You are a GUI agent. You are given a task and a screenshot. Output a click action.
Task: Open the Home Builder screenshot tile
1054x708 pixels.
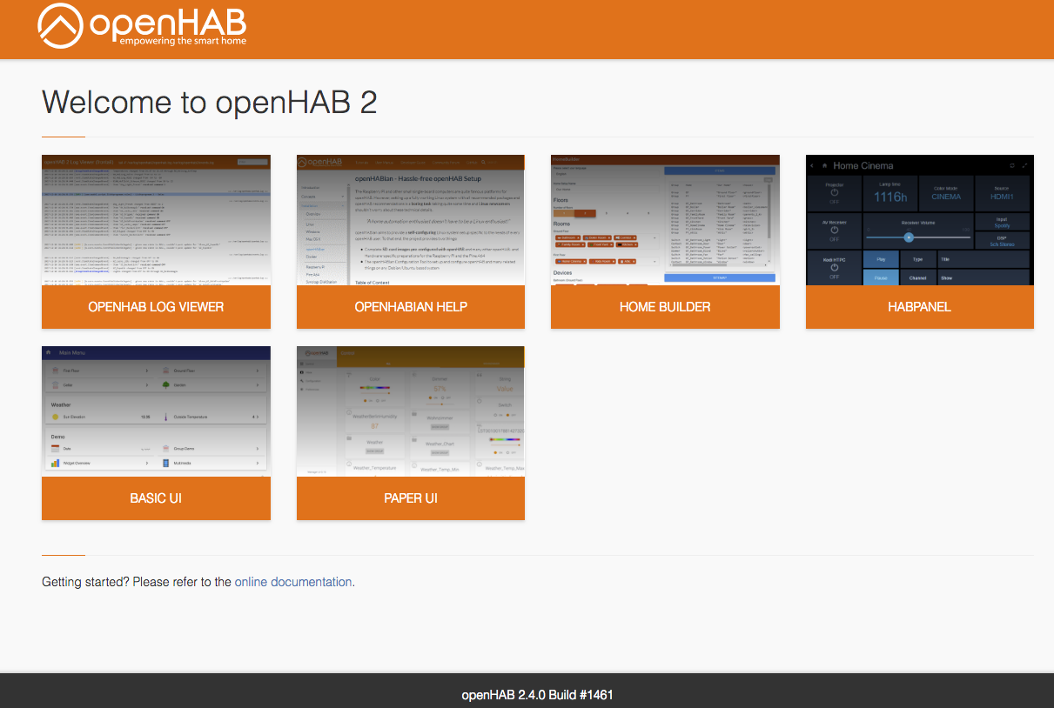(x=665, y=220)
